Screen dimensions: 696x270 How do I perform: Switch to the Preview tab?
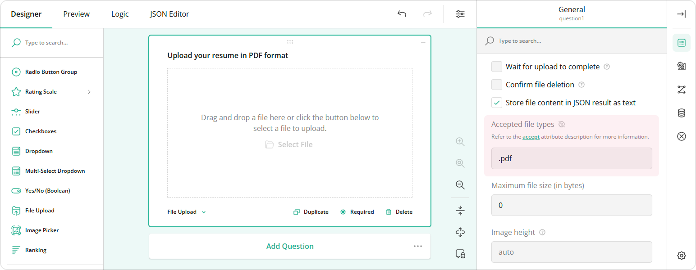[76, 14]
